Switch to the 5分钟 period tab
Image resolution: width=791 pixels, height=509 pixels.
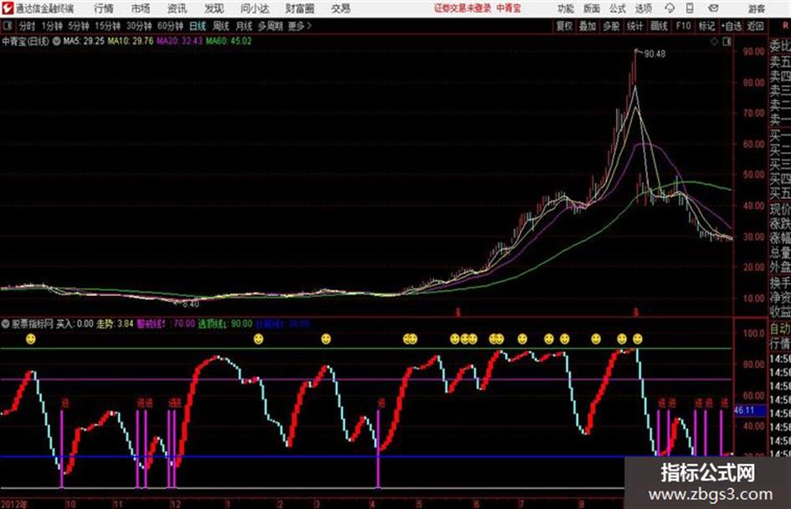point(78,26)
